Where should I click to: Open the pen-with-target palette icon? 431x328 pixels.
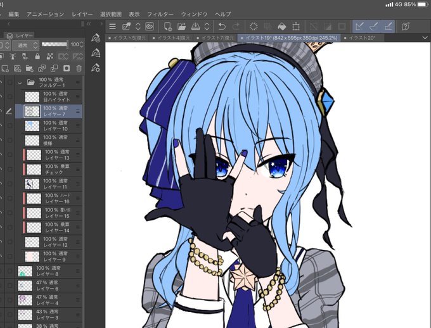coord(95,38)
